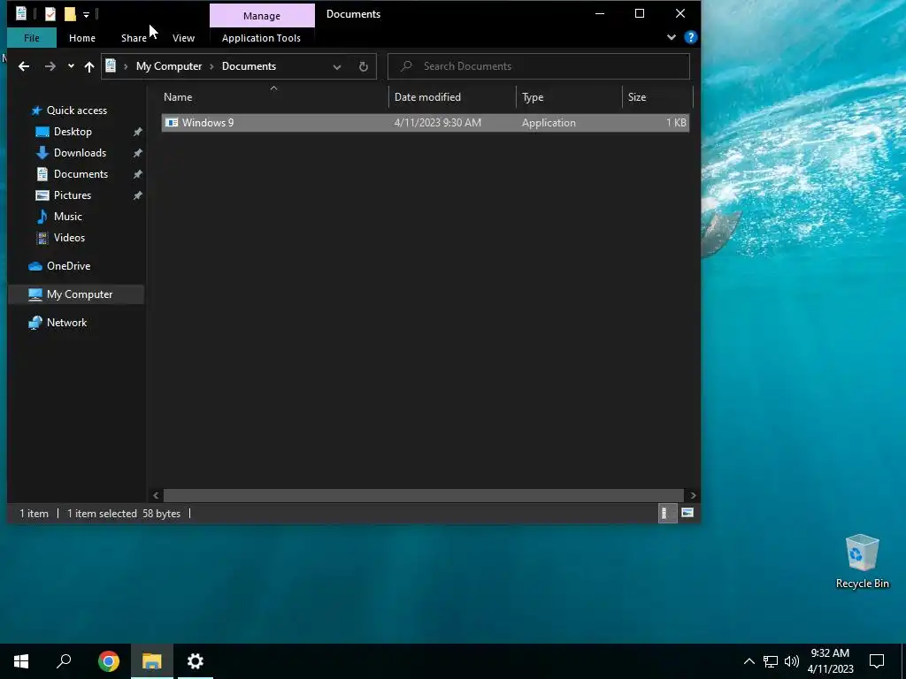Image resolution: width=906 pixels, height=679 pixels.
Task: Open the Share ribbon tab
Action: 134,38
